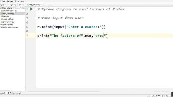Select hello.py in project tree
Viewport: 173px width, 97px height.
(x=6, y=16)
